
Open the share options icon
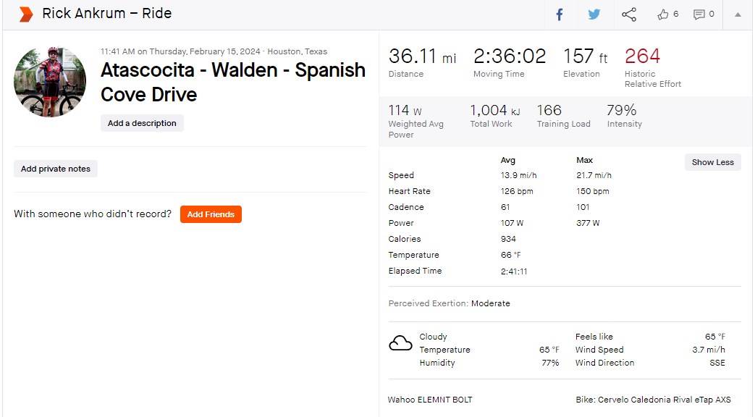pyautogui.click(x=629, y=14)
